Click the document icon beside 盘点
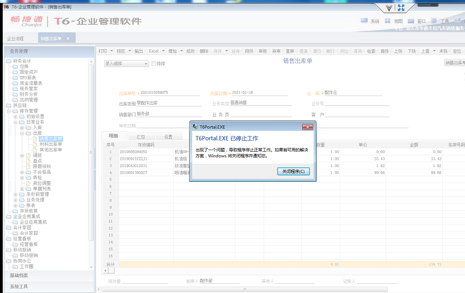Screen dimensions: 465x293 coord(29,161)
